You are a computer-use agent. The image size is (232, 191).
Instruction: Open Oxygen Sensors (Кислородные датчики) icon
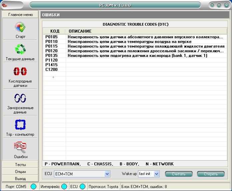(20, 72)
